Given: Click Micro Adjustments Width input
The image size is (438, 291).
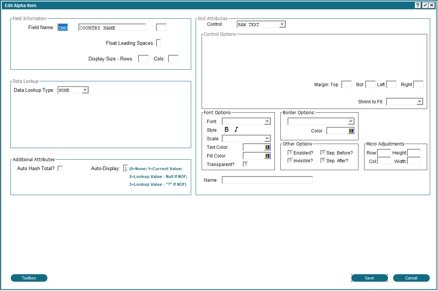Looking at the screenshot, I should point(414,161).
